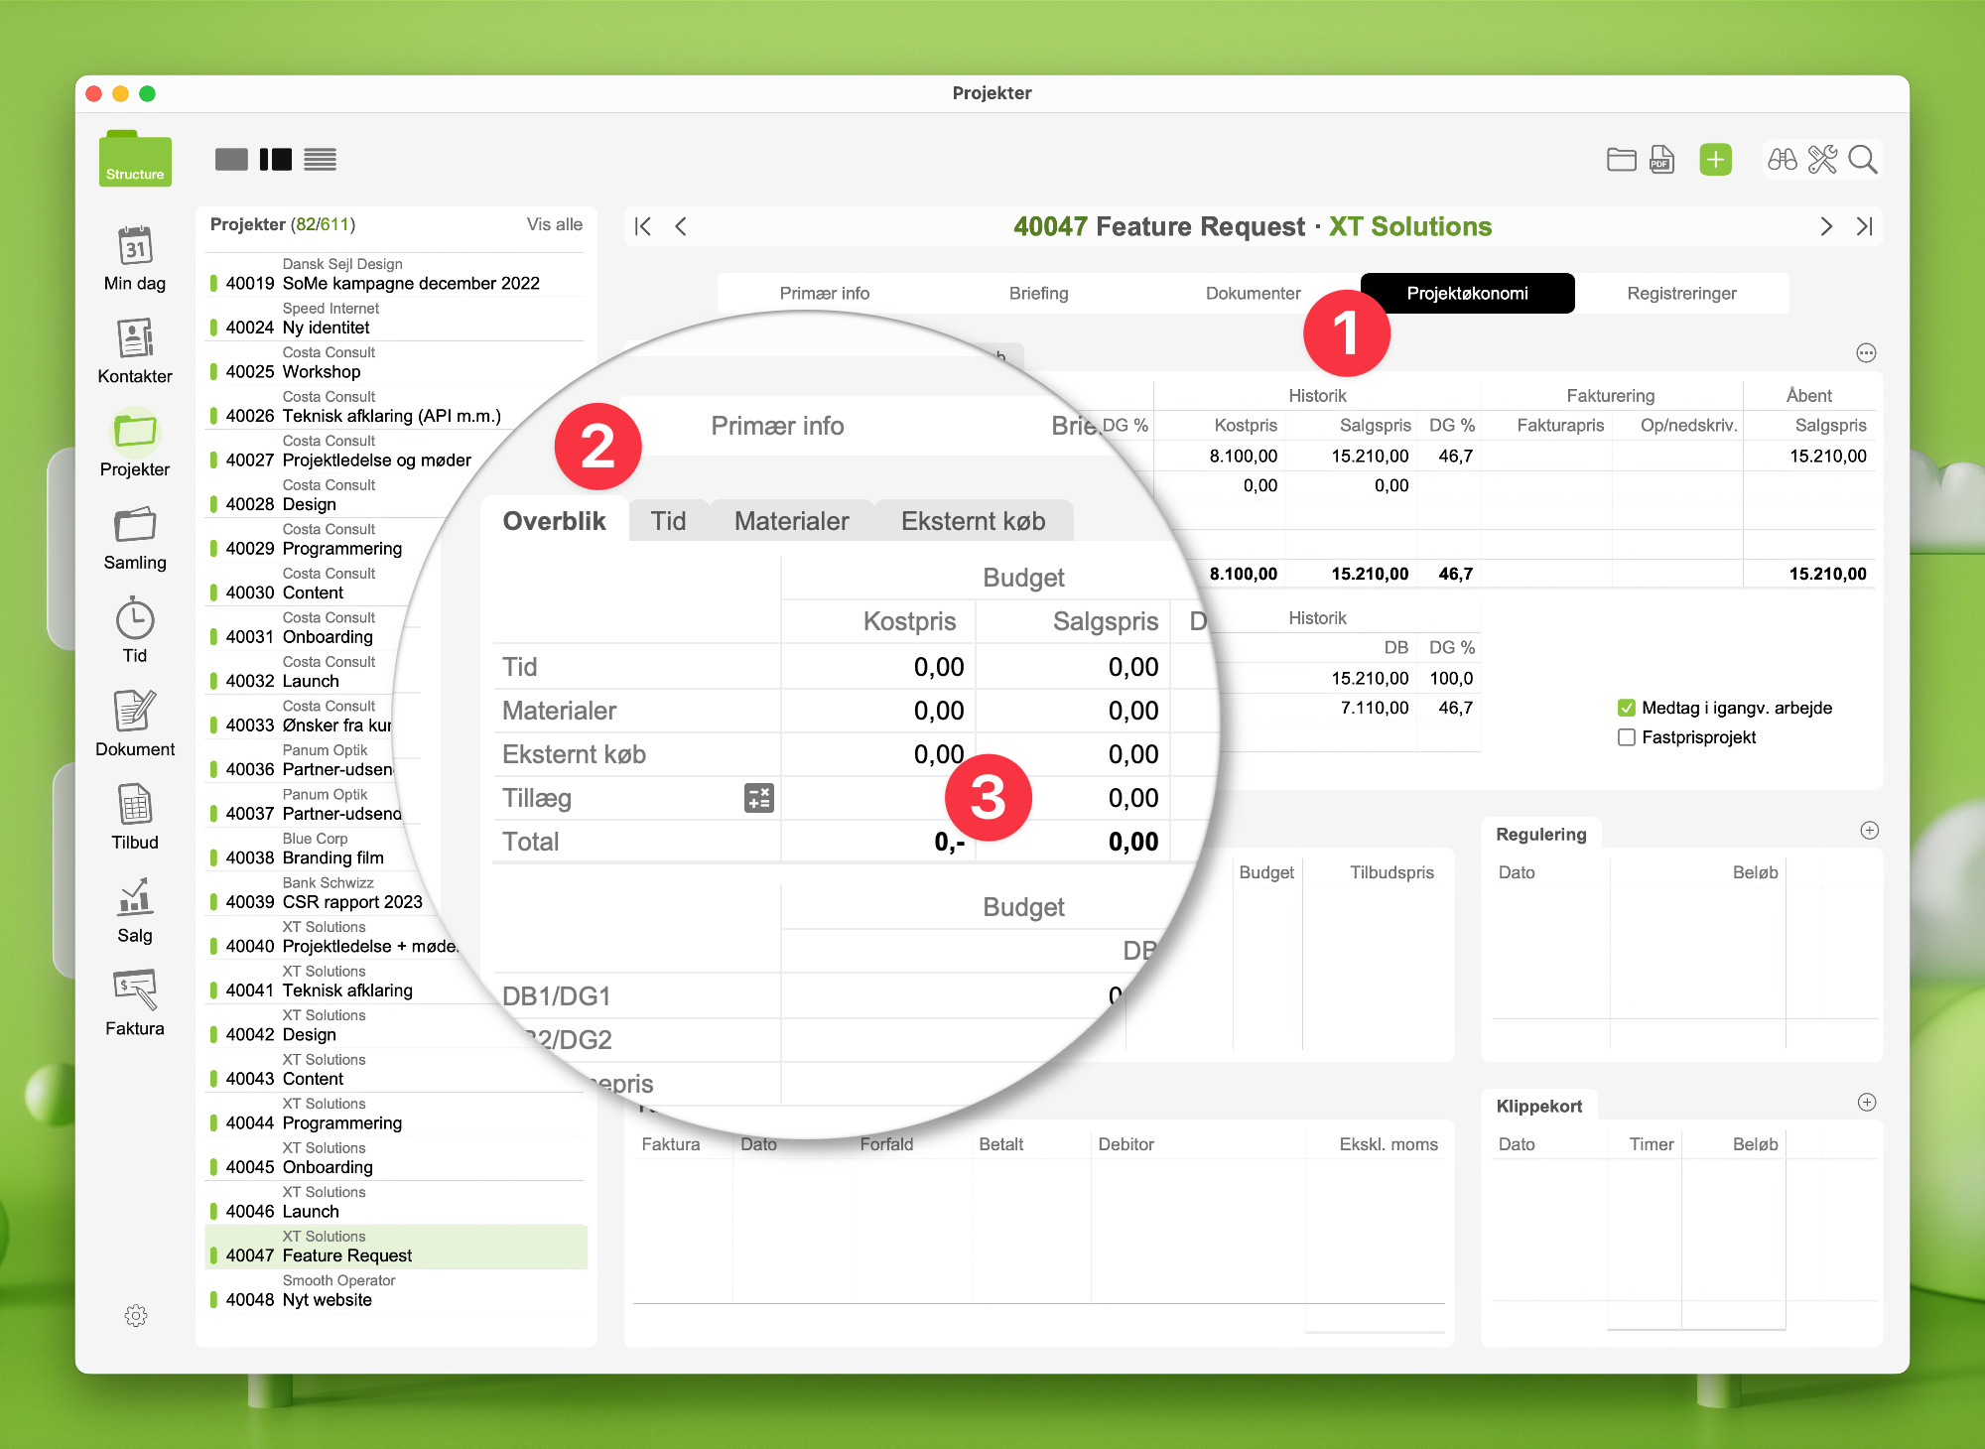Uncheck Medtag i igangv. arbejde

click(x=1626, y=708)
